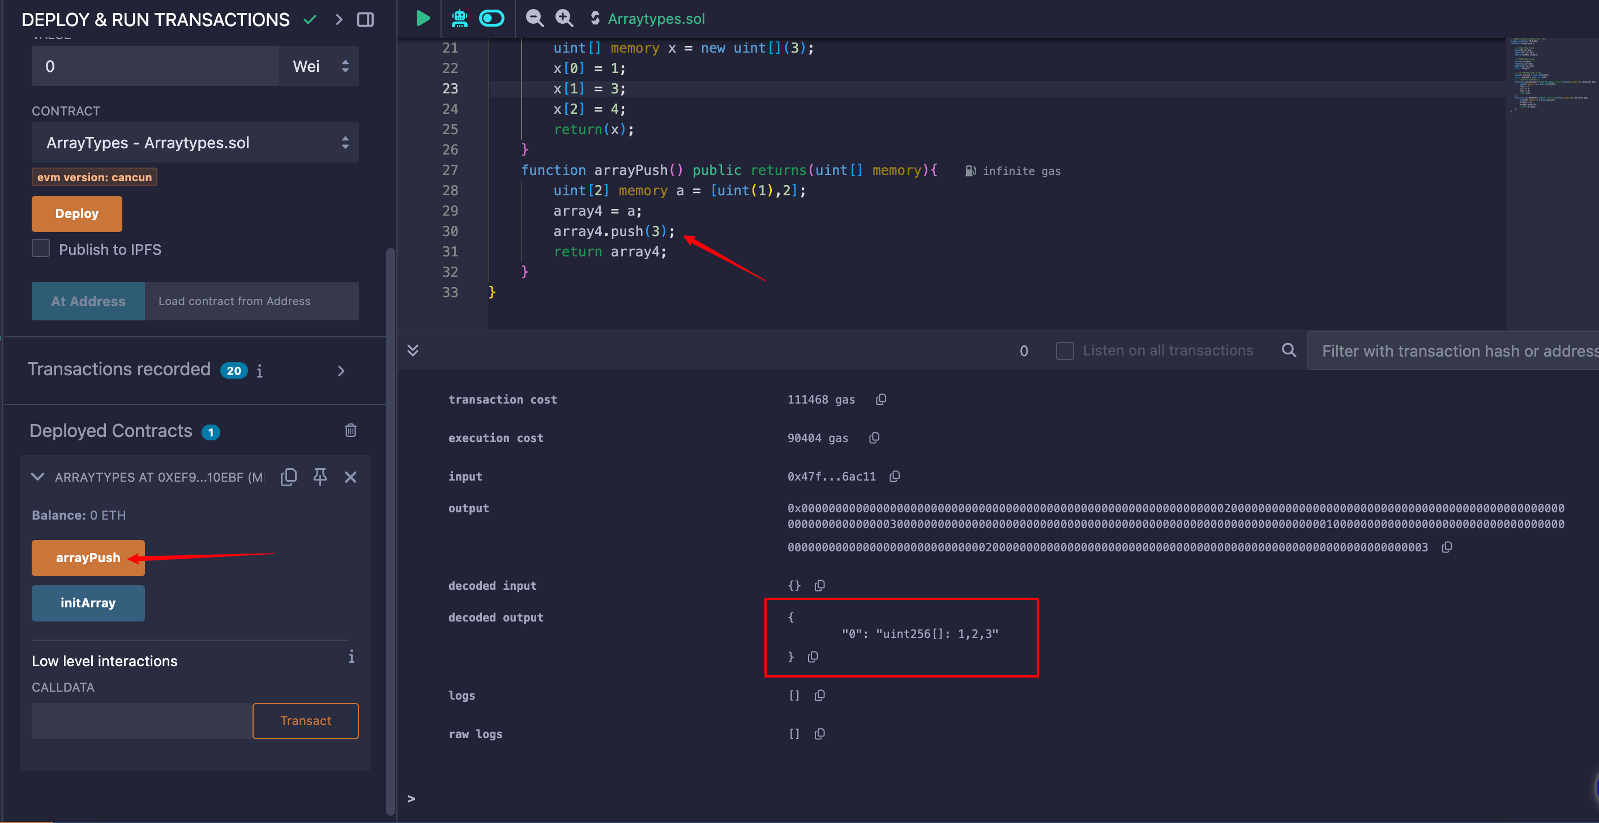Call the arrayPush function button
Viewport: 1599px width, 823px height.
point(88,558)
